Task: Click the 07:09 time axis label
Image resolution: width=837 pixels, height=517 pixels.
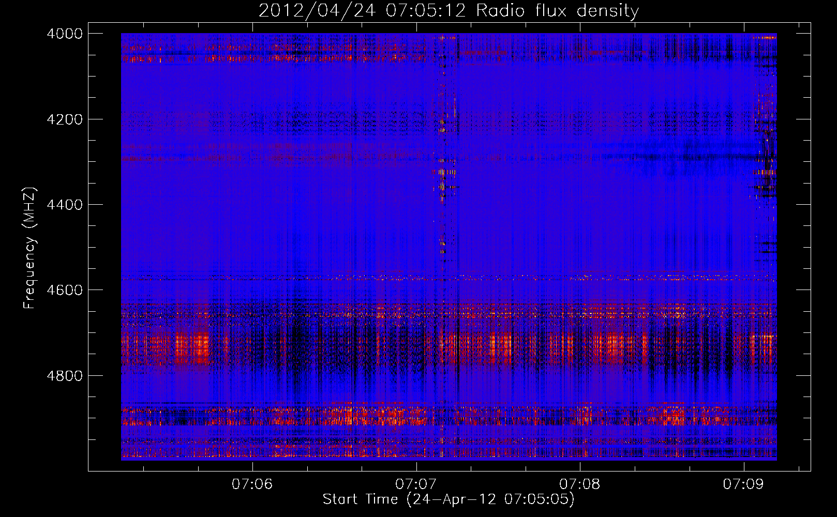Action: pos(743,484)
